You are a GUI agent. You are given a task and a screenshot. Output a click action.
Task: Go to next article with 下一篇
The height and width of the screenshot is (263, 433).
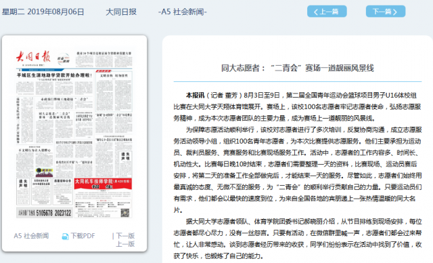click(x=386, y=12)
